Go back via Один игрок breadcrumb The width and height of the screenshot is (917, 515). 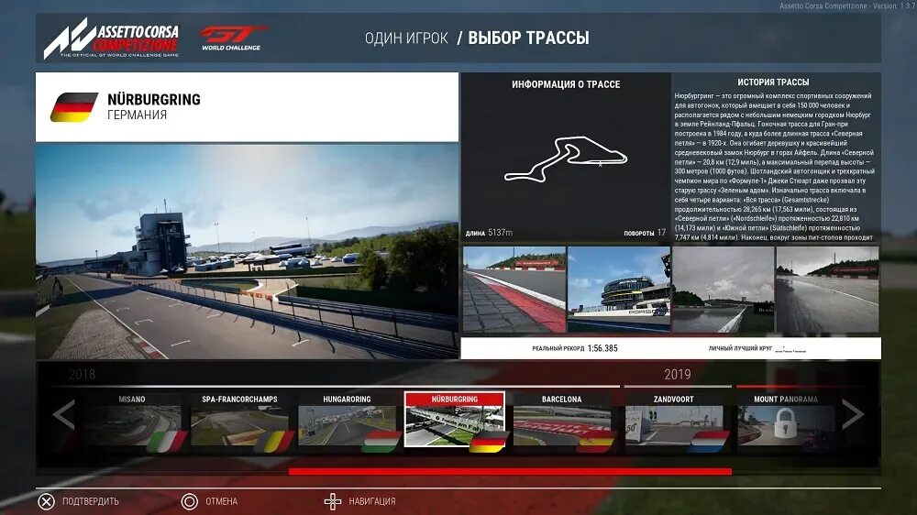[406, 38]
